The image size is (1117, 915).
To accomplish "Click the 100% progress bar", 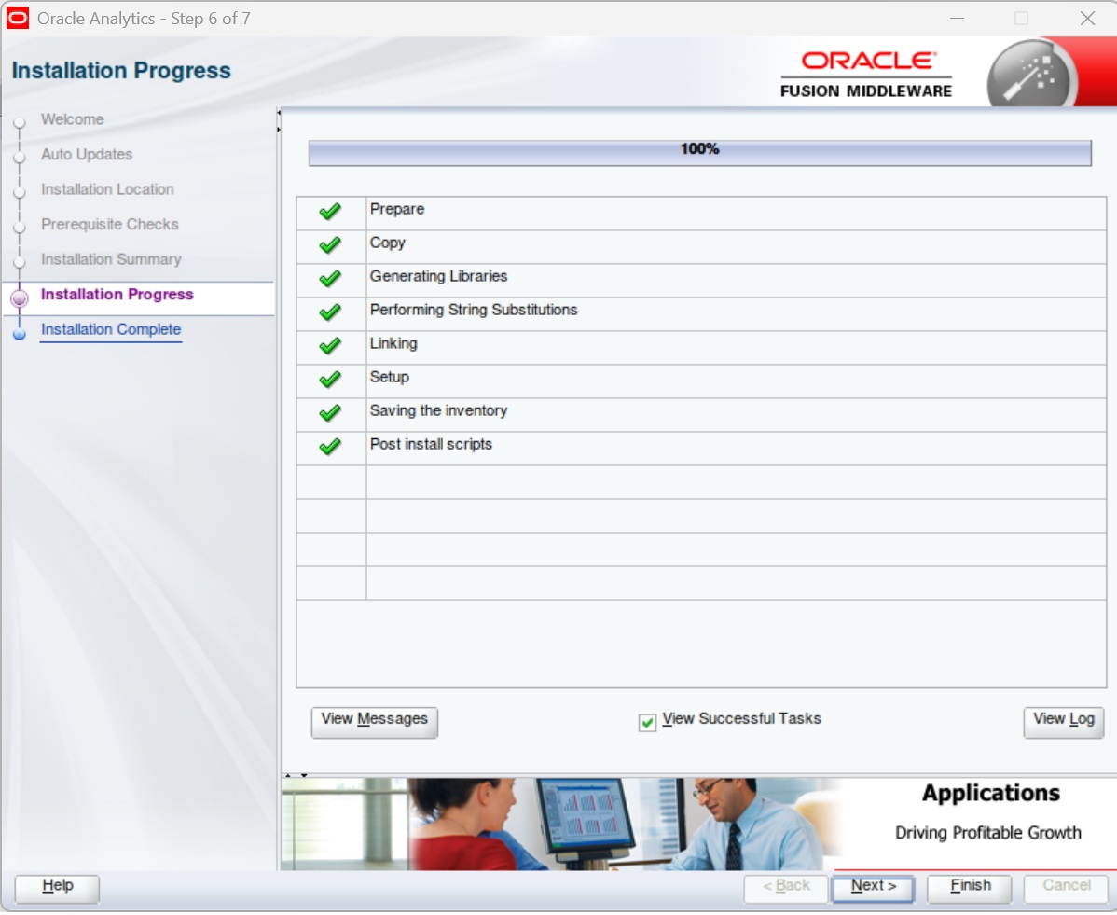I will pos(699,153).
